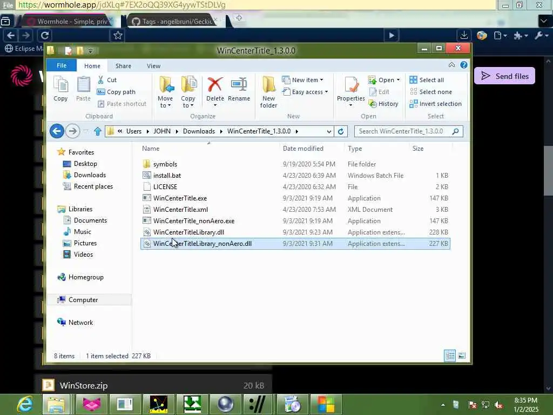Viewport: 553px width, 415px height.
Task: Open the New item dropdown
Action: click(x=302, y=80)
